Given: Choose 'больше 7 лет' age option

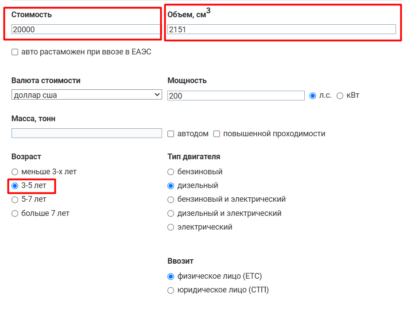Looking at the screenshot, I should pyautogui.click(x=15, y=214).
